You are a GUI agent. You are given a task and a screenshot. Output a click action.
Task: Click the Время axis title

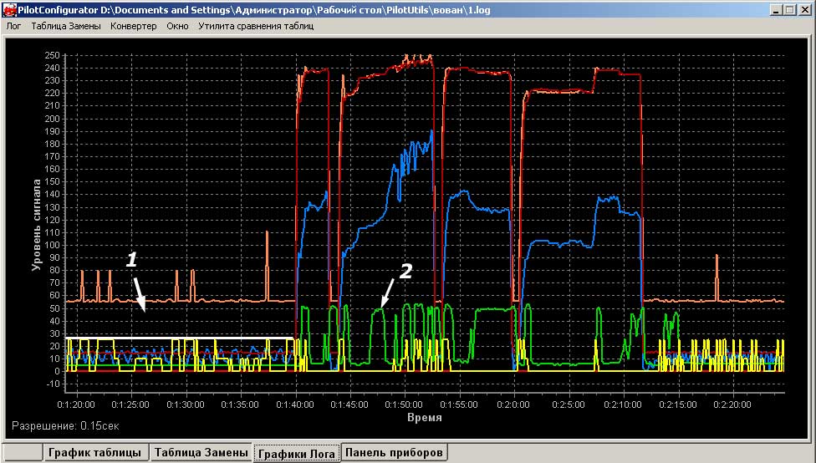point(425,417)
